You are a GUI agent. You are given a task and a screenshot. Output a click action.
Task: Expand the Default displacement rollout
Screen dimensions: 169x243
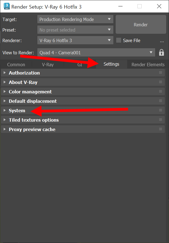click(x=83, y=101)
